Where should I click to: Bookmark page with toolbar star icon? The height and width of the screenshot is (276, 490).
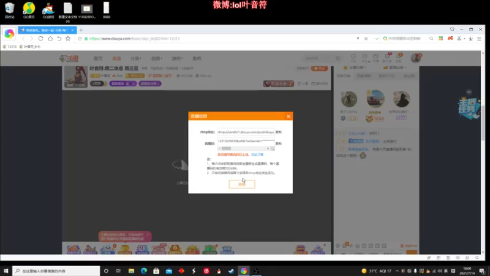68,39
